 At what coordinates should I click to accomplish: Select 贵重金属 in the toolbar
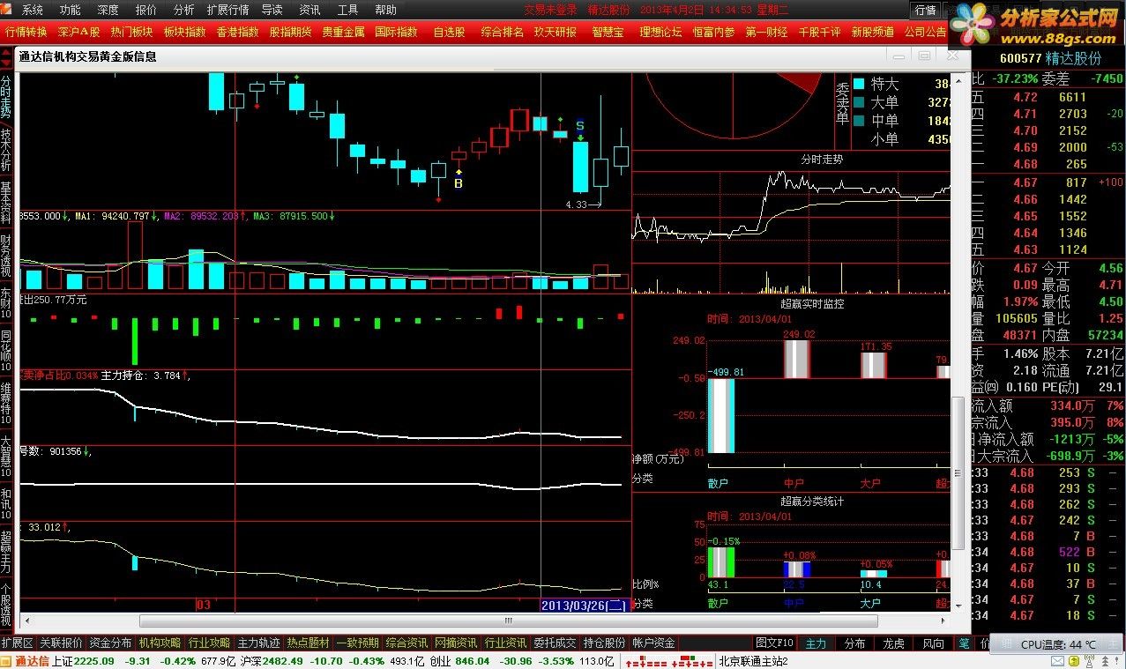tap(344, 31)
